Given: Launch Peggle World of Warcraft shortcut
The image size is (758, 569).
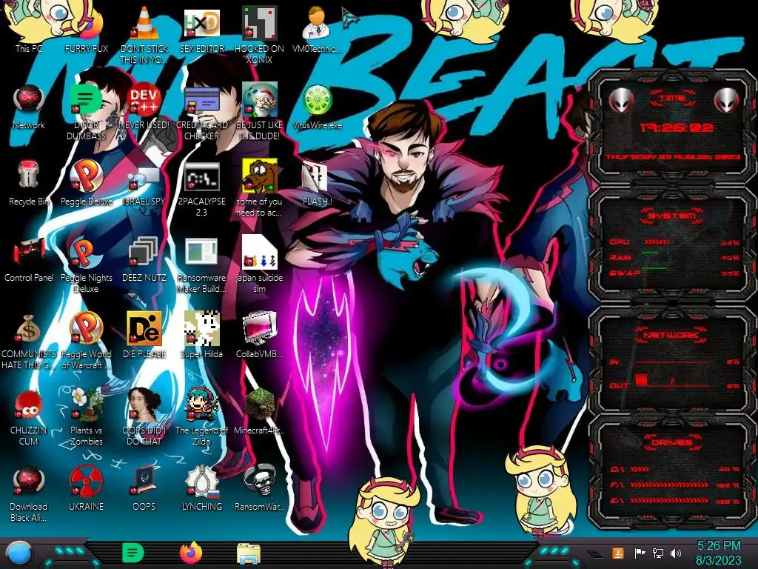Looking at the screenshot, I should 86,341.
